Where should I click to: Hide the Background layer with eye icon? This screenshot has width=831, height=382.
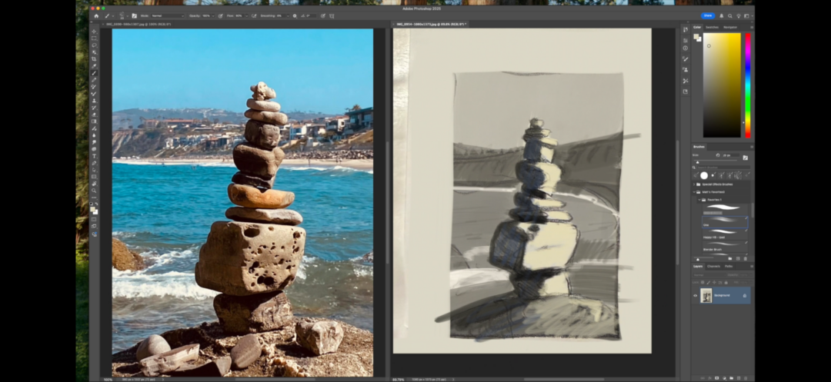click(x=695, y=295)
